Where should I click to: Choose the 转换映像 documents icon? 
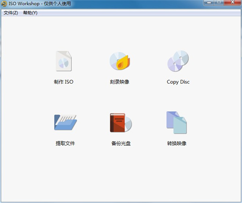coord(176,122)
